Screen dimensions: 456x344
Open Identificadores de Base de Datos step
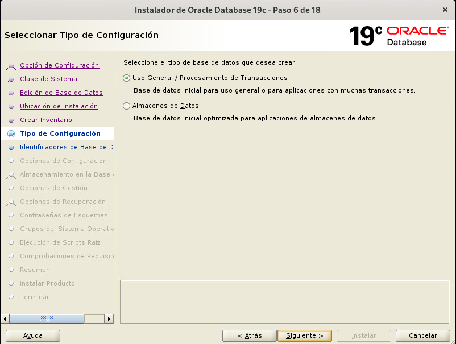(x=66, y=147)
